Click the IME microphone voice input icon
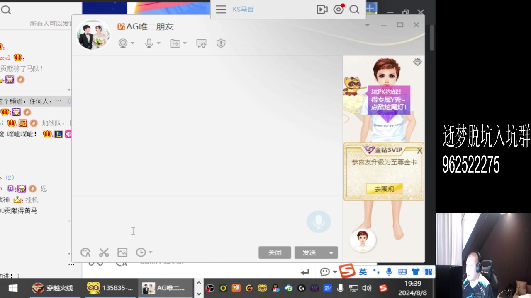This screenshot has height=298, width=531. click(389, 272)
